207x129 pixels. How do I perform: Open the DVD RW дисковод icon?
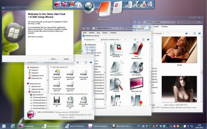click(70, 103)
